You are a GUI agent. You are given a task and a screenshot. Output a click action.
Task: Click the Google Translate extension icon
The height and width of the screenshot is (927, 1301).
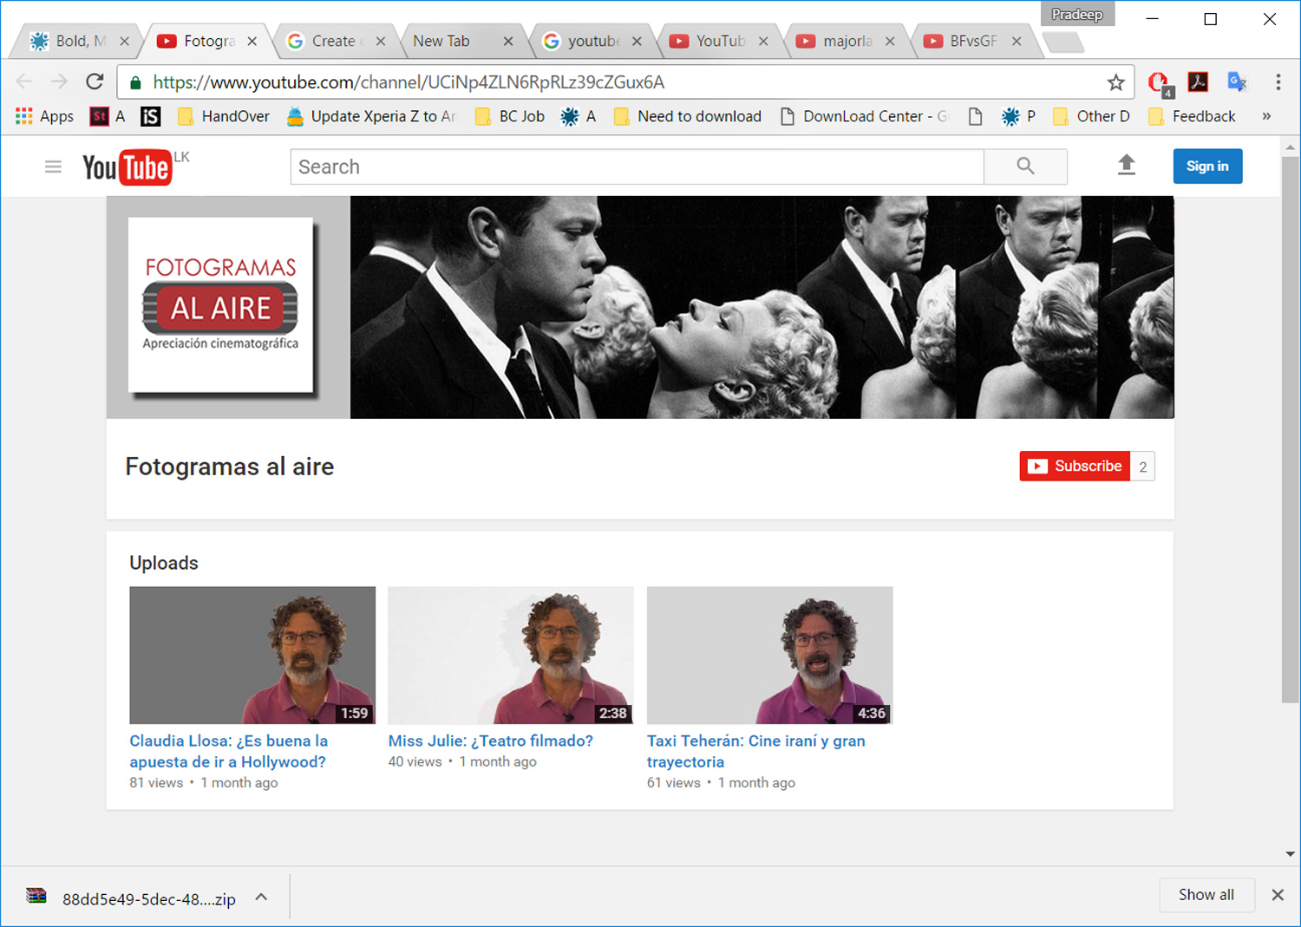[1237, 82]
